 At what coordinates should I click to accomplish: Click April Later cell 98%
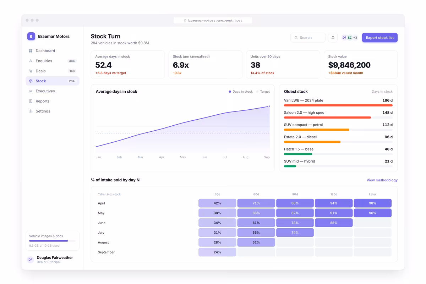(373, 203)
